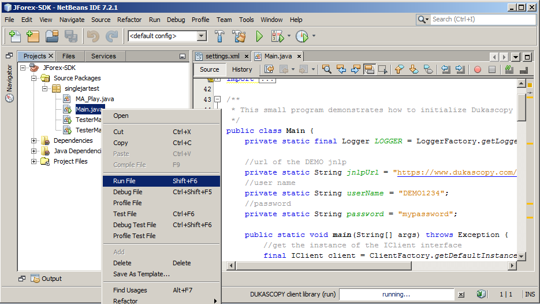Click the running progress bar
Image resolution: width=540 pixels, height=304 pixels.
pos(396,294)
